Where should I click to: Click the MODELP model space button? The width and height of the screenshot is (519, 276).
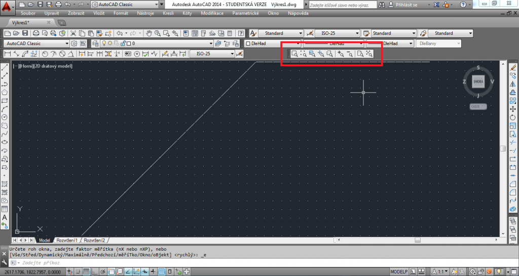399,272
